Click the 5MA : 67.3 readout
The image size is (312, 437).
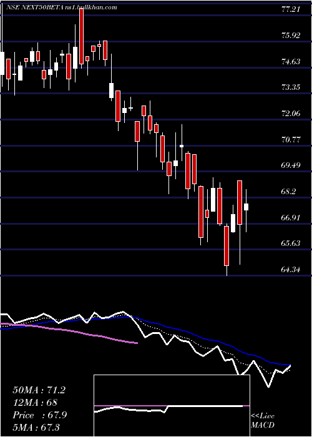click(x=36, y=427)
